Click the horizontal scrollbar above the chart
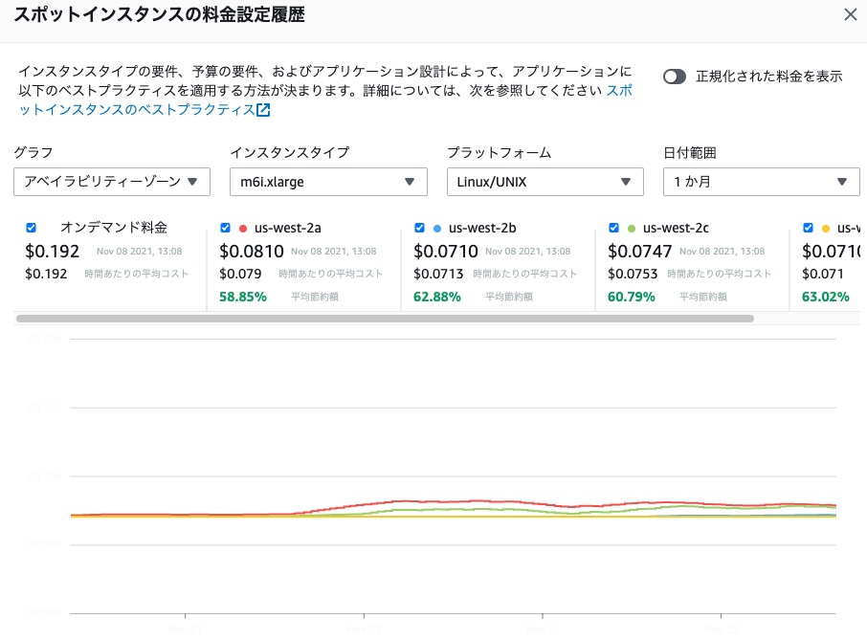The width and height of the screenshot is (867, 641). (x=383, y=317)
